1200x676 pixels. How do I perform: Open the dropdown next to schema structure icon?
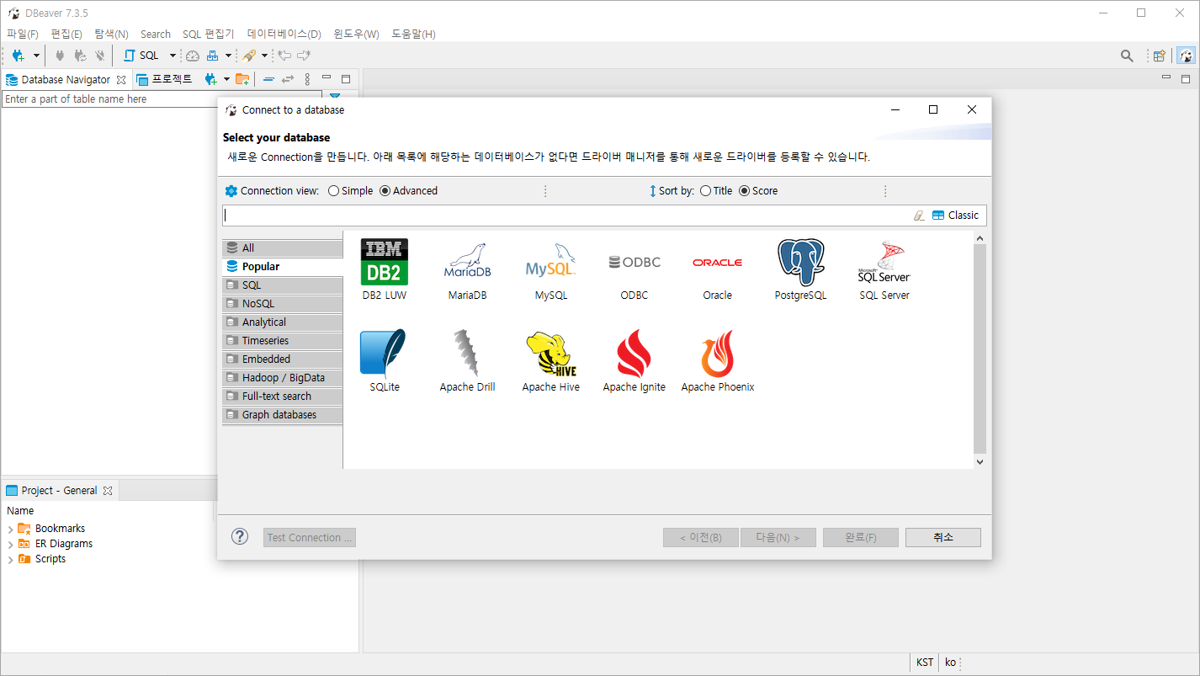pos(228,56)
